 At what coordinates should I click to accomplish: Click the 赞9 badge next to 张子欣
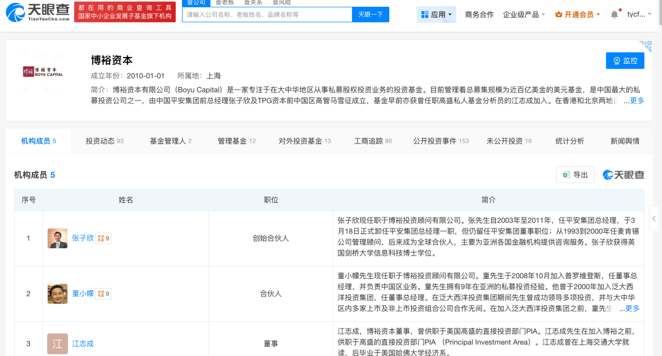point(102,238)
